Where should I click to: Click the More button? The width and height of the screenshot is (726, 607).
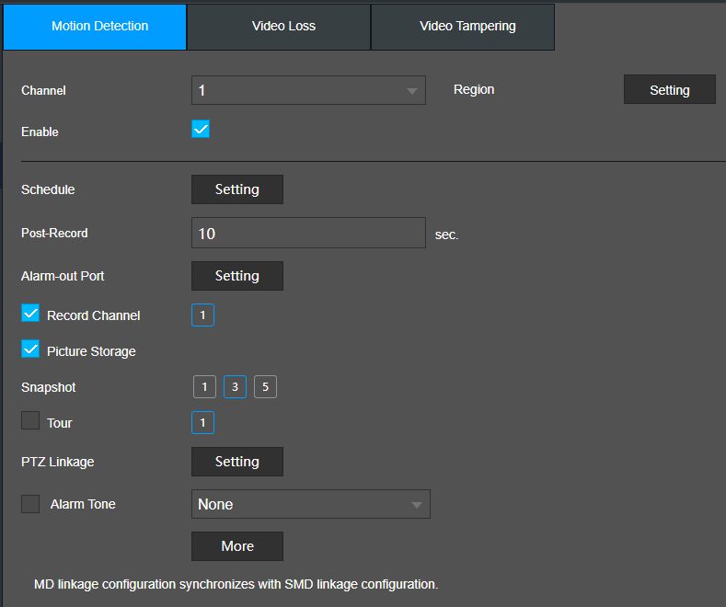point(237,546)
